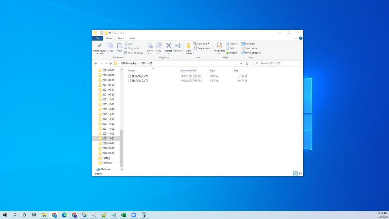Switch to details view in status bar
The height and width of the screenshot is (219, 389).
pyautogui.click(x=295, y=173)
